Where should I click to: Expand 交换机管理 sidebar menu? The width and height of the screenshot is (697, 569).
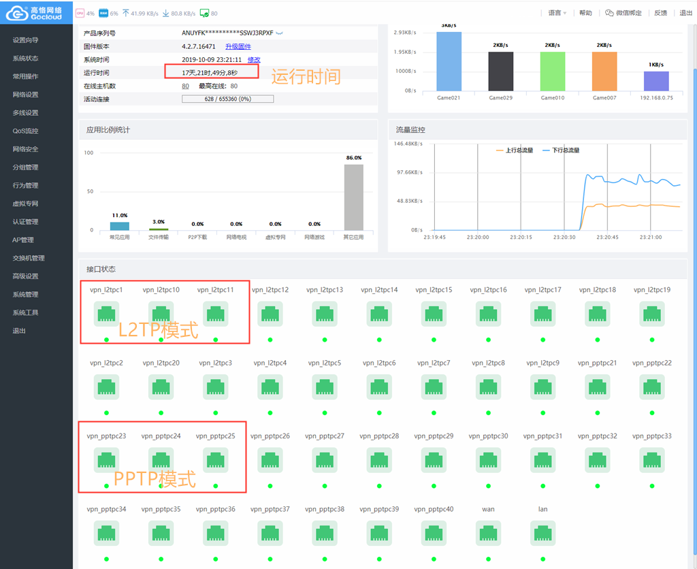click(x=29, y=258)
